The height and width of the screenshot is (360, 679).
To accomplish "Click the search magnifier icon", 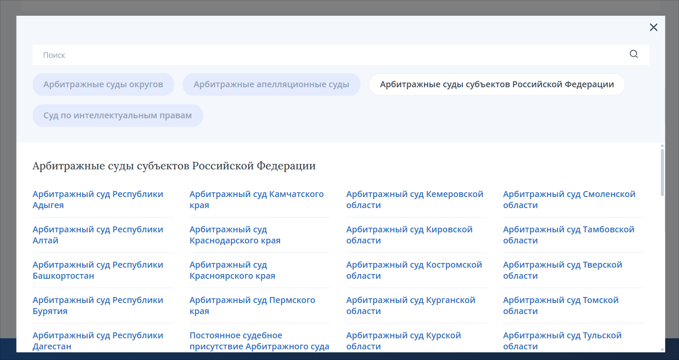I will [633, 54].
